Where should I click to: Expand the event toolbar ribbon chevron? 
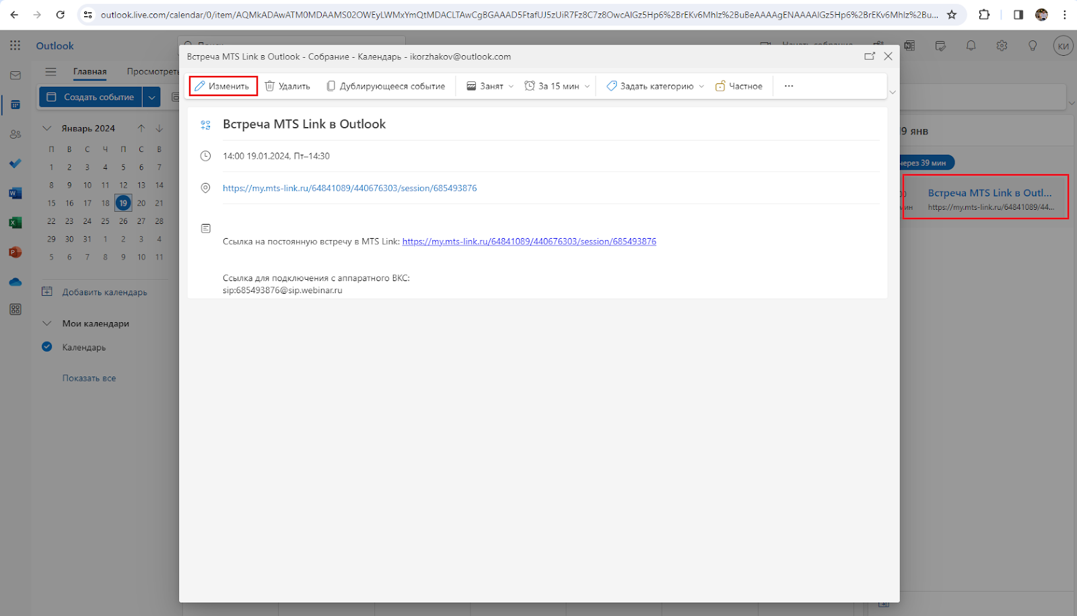pyautogui.click(x=893, y=93)
